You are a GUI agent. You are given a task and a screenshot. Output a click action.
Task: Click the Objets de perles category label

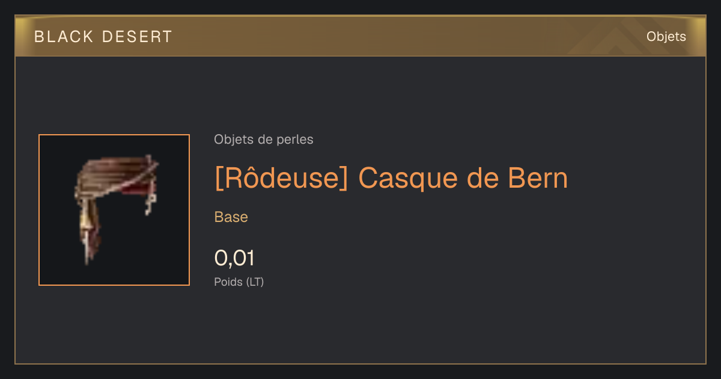tap(264, 140)
